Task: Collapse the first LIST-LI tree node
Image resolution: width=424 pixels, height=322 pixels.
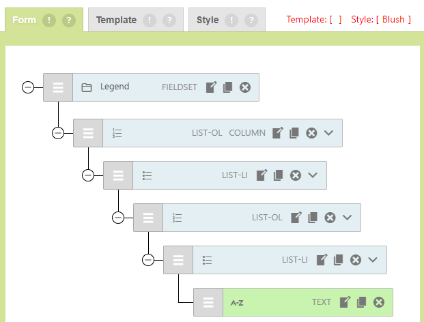Action: coord(88,175)
